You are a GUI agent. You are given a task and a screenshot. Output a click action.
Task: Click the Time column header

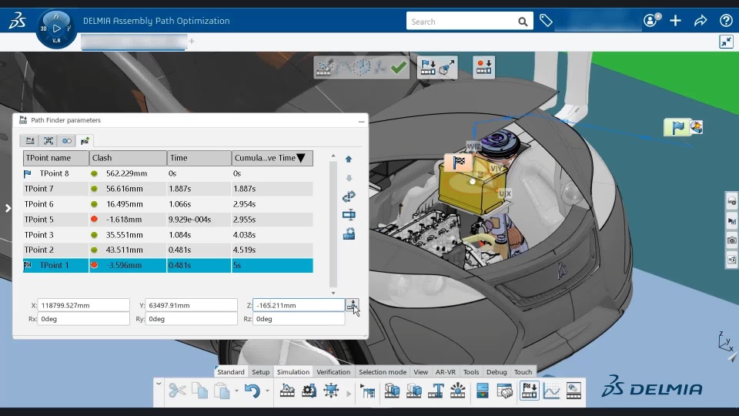point(199,158)
